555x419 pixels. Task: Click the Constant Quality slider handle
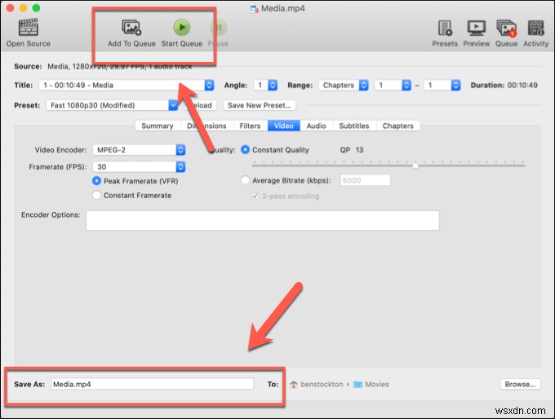click(415, 165)
